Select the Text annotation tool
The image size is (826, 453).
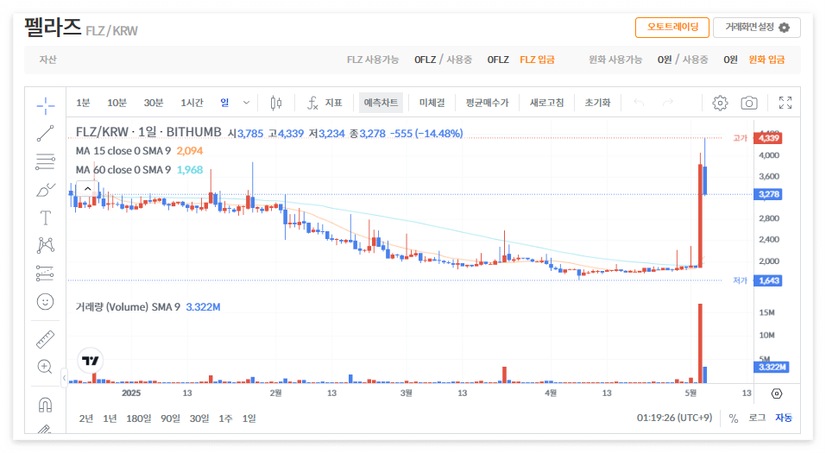tap(45, 217)
